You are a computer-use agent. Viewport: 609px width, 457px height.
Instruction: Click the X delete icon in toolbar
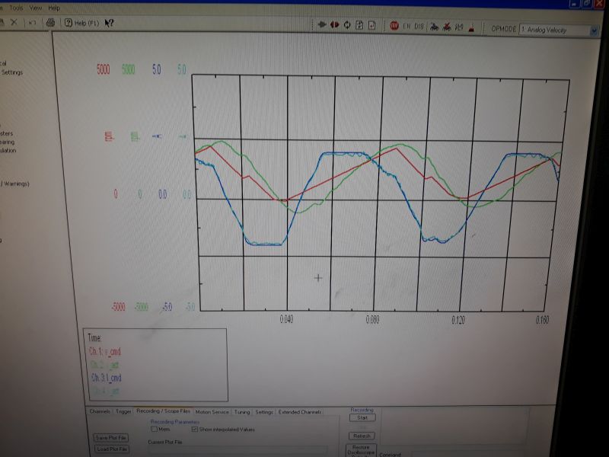click(x=14, y=23)
